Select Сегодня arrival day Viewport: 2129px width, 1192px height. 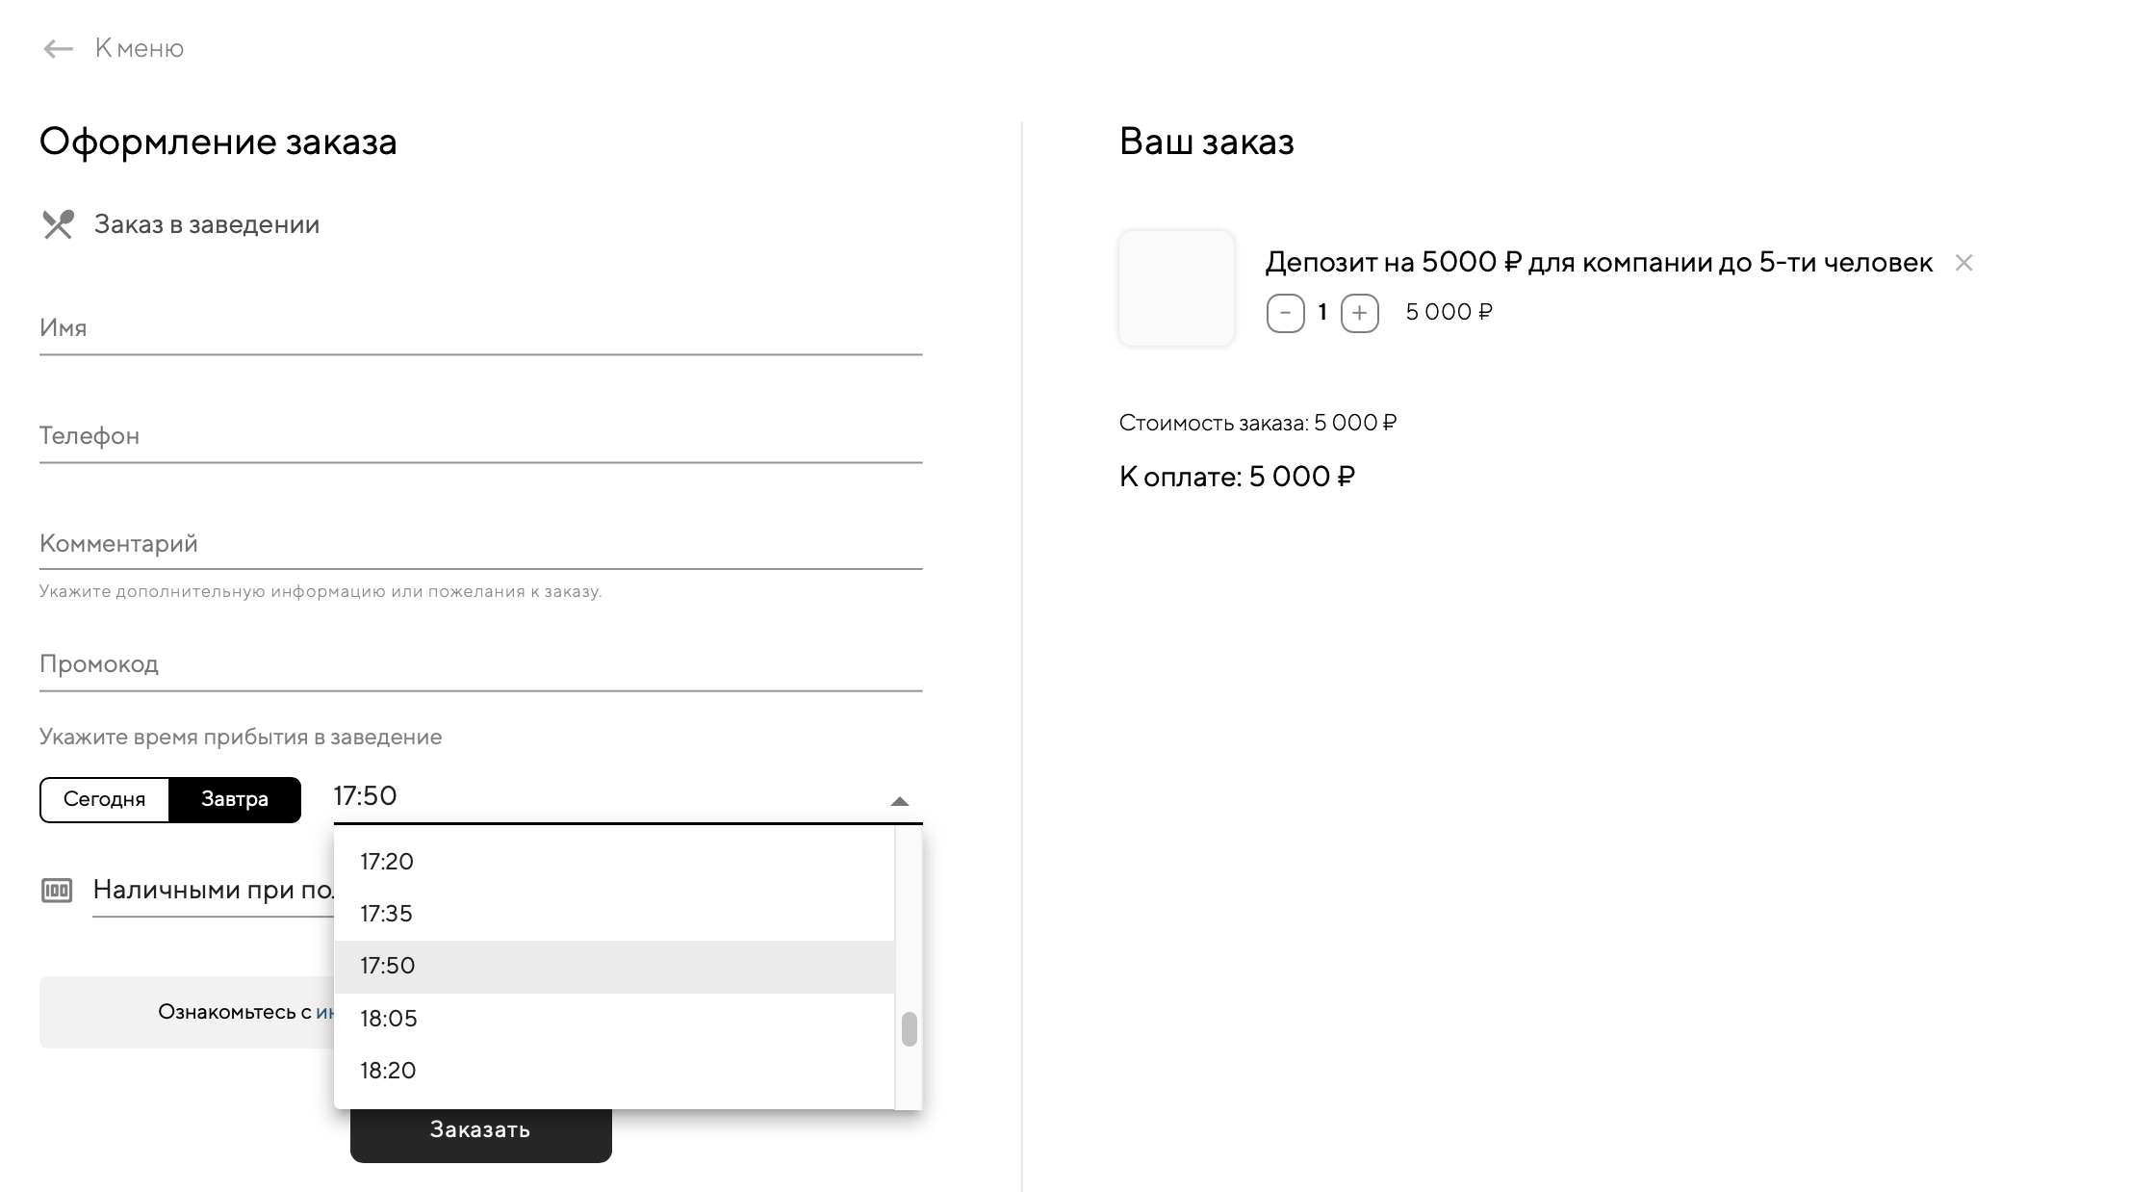point(104,799)
